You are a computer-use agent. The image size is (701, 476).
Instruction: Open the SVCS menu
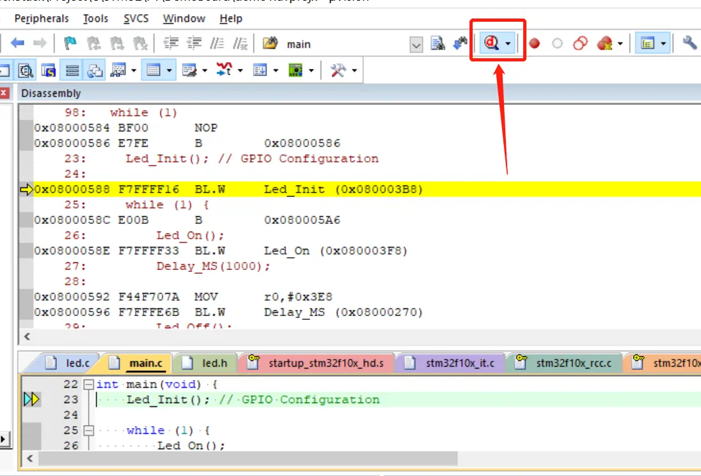(135, 19)
